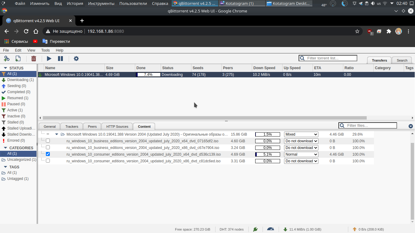This screenshot has width=415, height=233.
Task: Open the Edit menu
Action: [18, 50]
